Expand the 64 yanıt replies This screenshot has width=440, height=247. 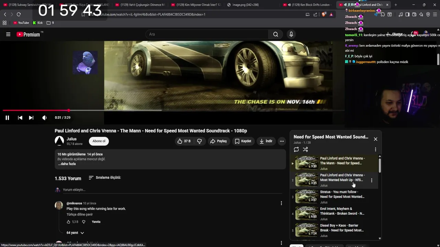coord(75,233)
